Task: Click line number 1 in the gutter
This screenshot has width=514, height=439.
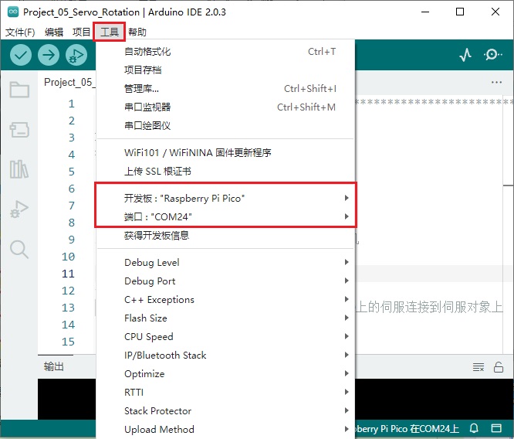Action: (x=72, y=104)
